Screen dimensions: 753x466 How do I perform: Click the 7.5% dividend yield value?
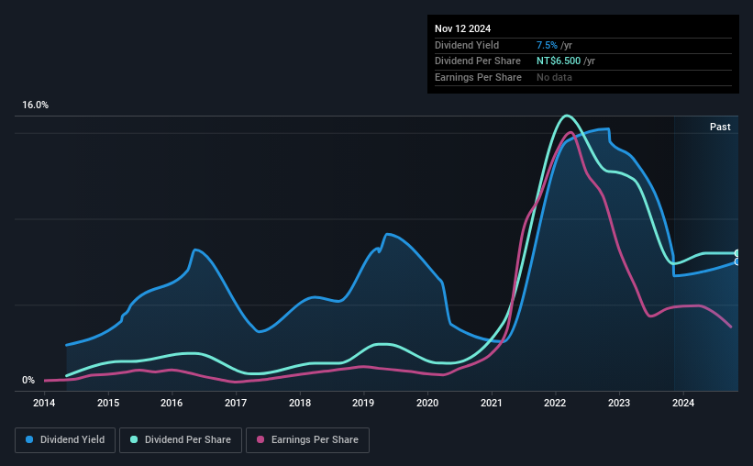(547, 45)
